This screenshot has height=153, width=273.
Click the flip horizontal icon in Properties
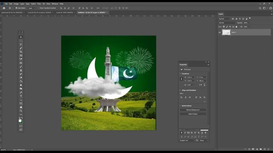pos(201,85)
